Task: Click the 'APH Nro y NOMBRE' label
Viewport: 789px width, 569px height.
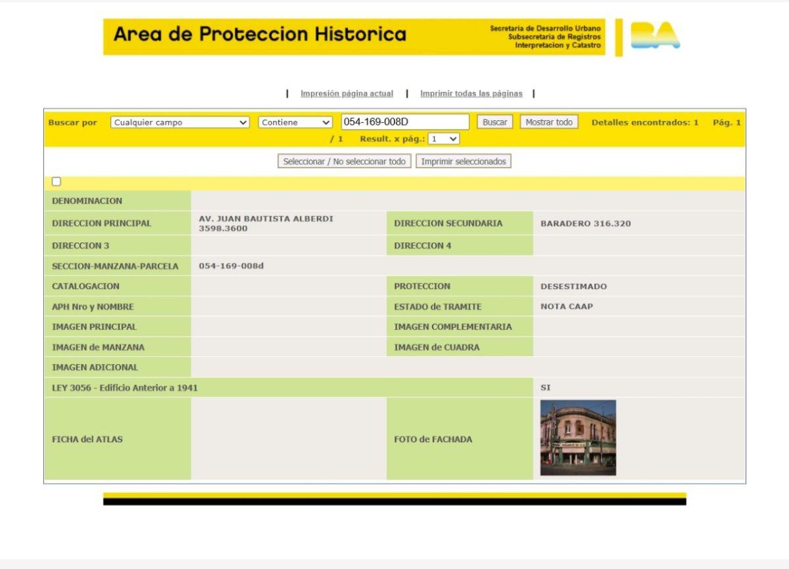Action: pos(93,307)
